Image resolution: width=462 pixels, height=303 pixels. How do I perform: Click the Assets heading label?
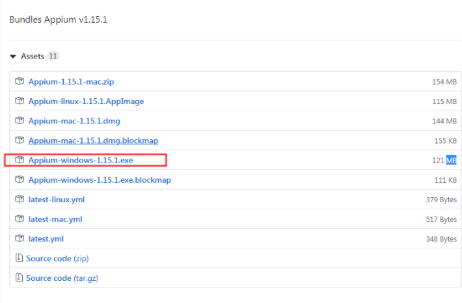pos(33,56)
